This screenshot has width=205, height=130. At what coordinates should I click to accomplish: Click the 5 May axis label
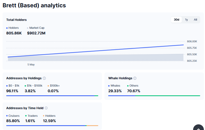31,65
